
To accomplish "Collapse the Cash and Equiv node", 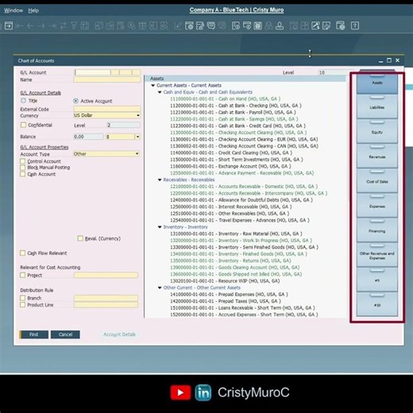I will coord(160,92).
